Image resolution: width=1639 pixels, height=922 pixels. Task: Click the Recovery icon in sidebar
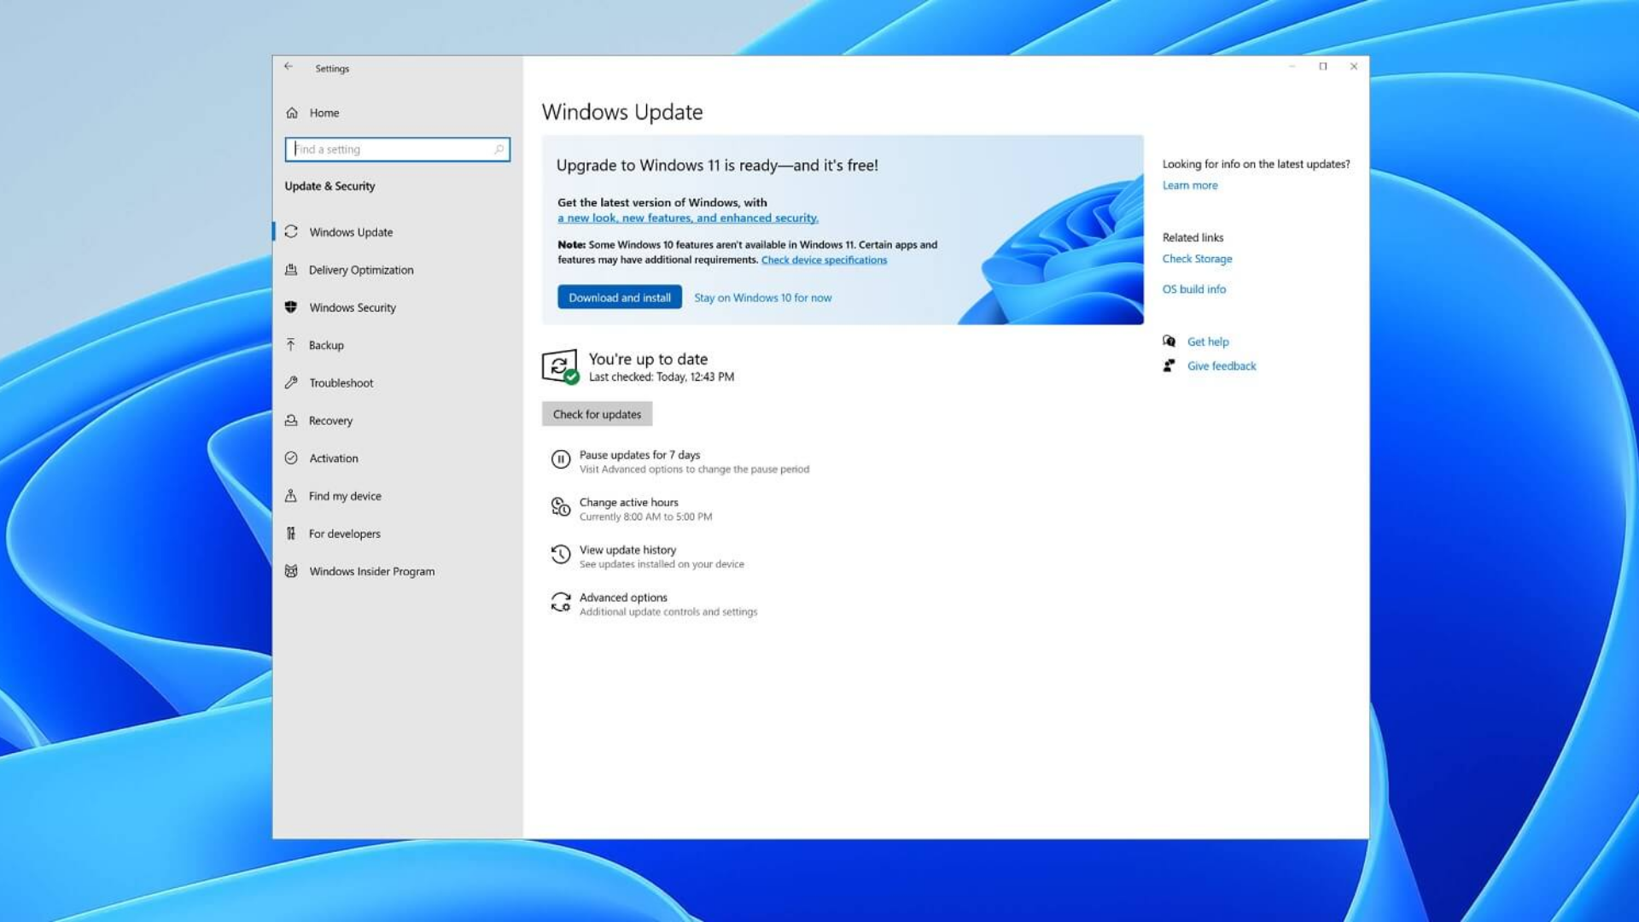291,420
